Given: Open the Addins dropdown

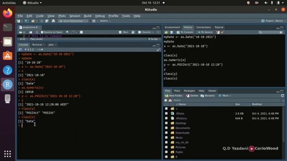Looking at the screenshot, I should click(x=105, y=21).
